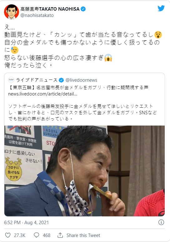The height and width of the screenshot is (242, 170).
Task: Like the tweet with the heart icon
Action: click(x=8, y=235)
